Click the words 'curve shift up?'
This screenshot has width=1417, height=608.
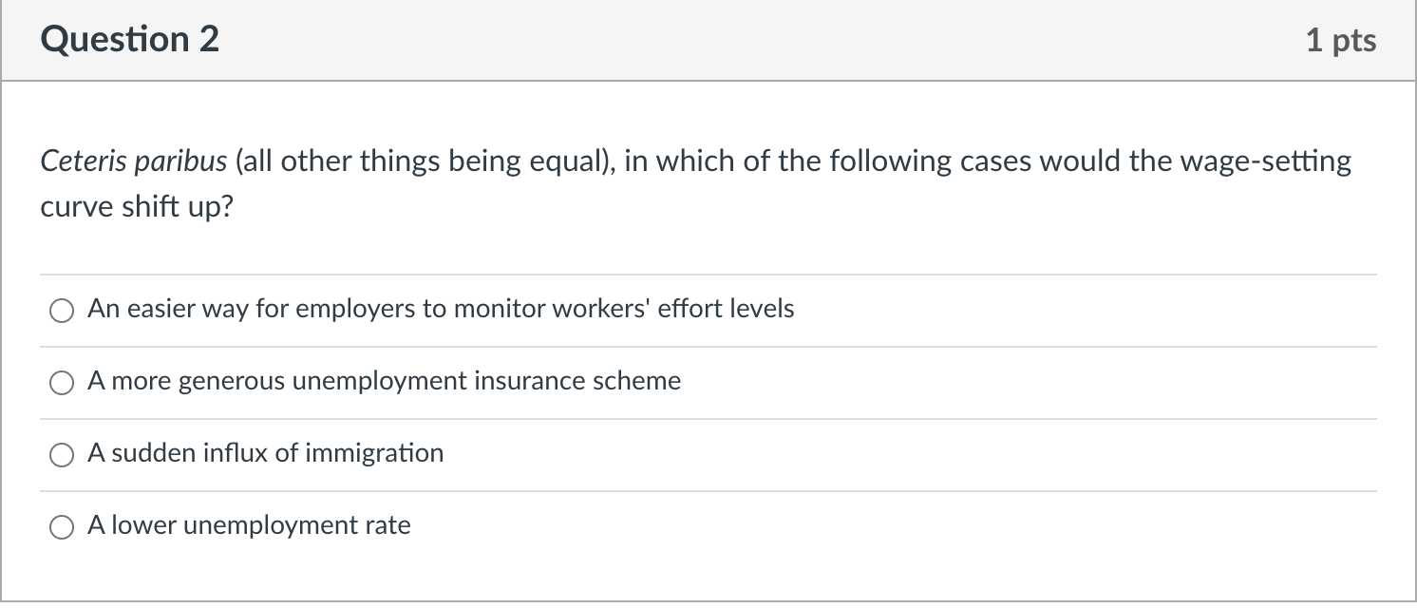[x=137, y=207]
